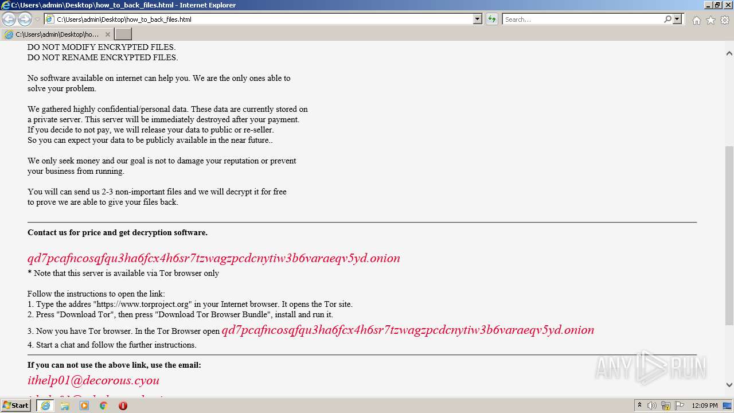Click the .onion address in step 3
Screen dimensions: 734x413
click(x=408, y=330)
